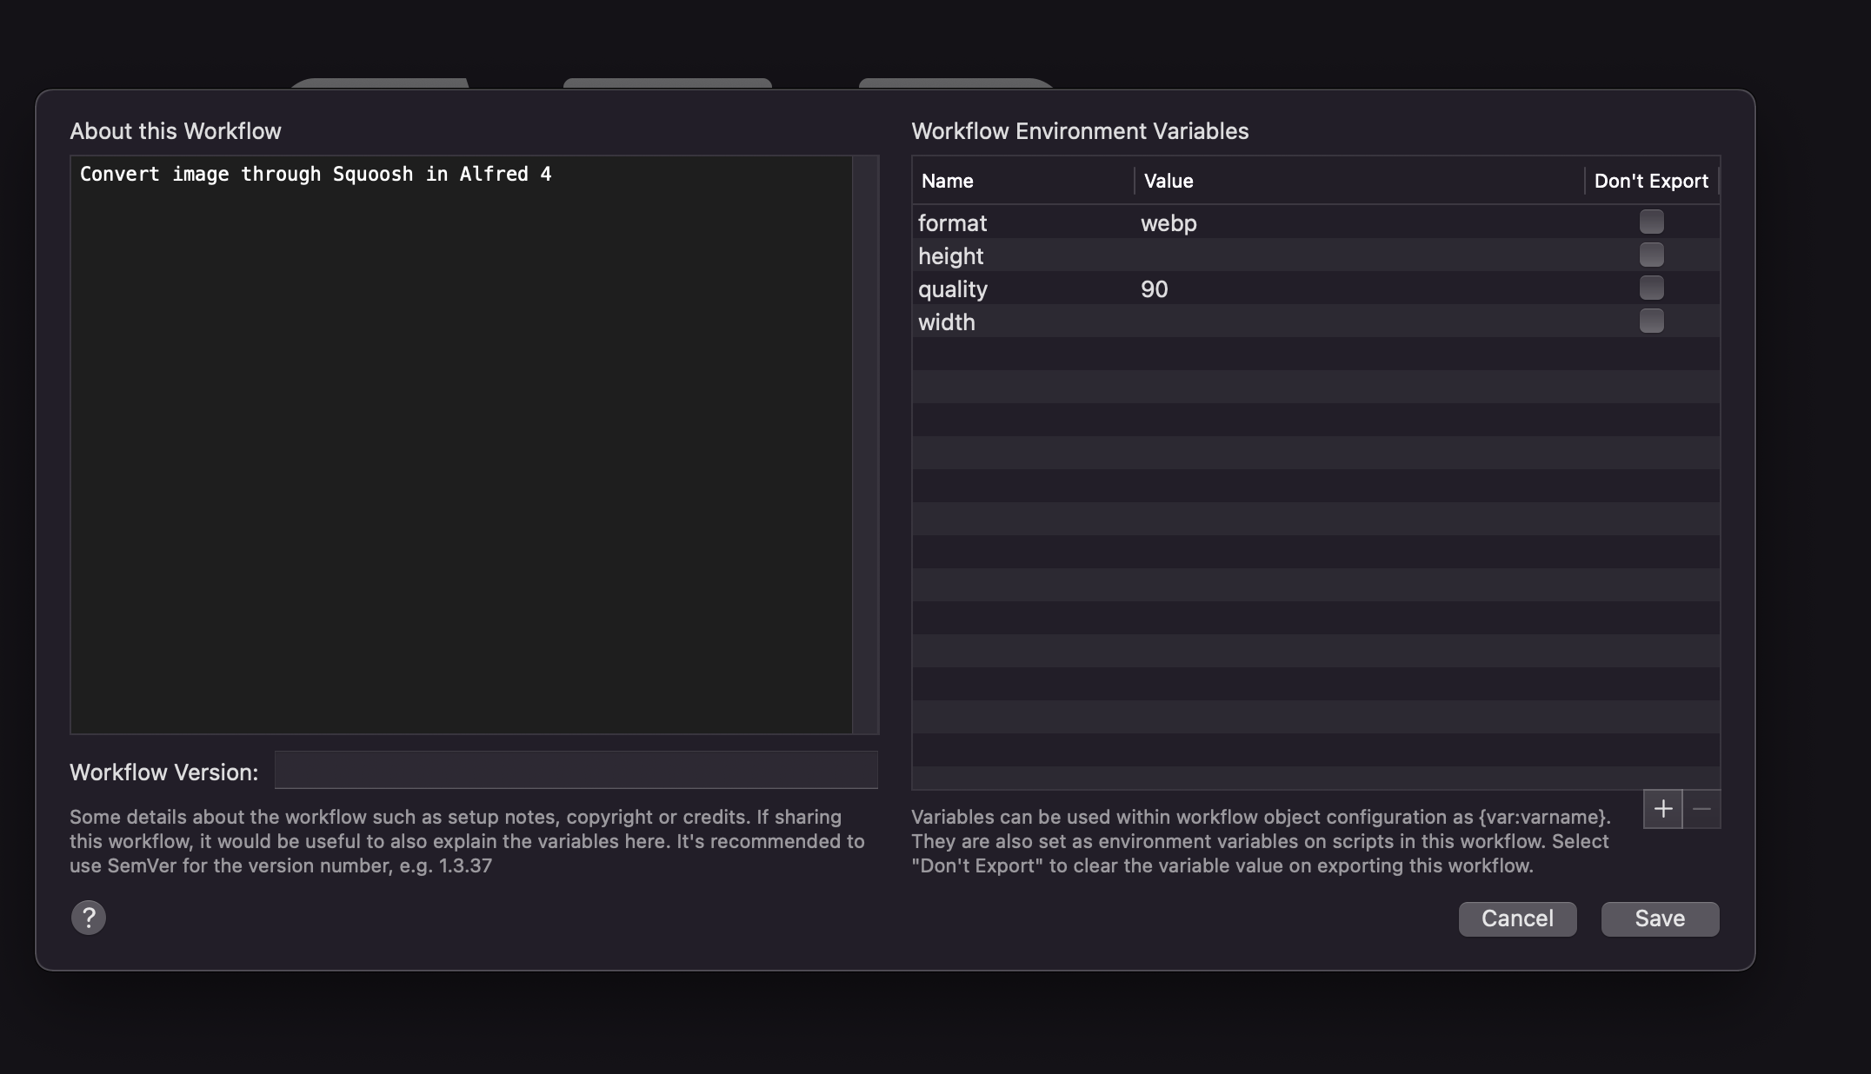Click into the Workflow Version field
Screen dimensions: 1871x1074
coord(576,770)
